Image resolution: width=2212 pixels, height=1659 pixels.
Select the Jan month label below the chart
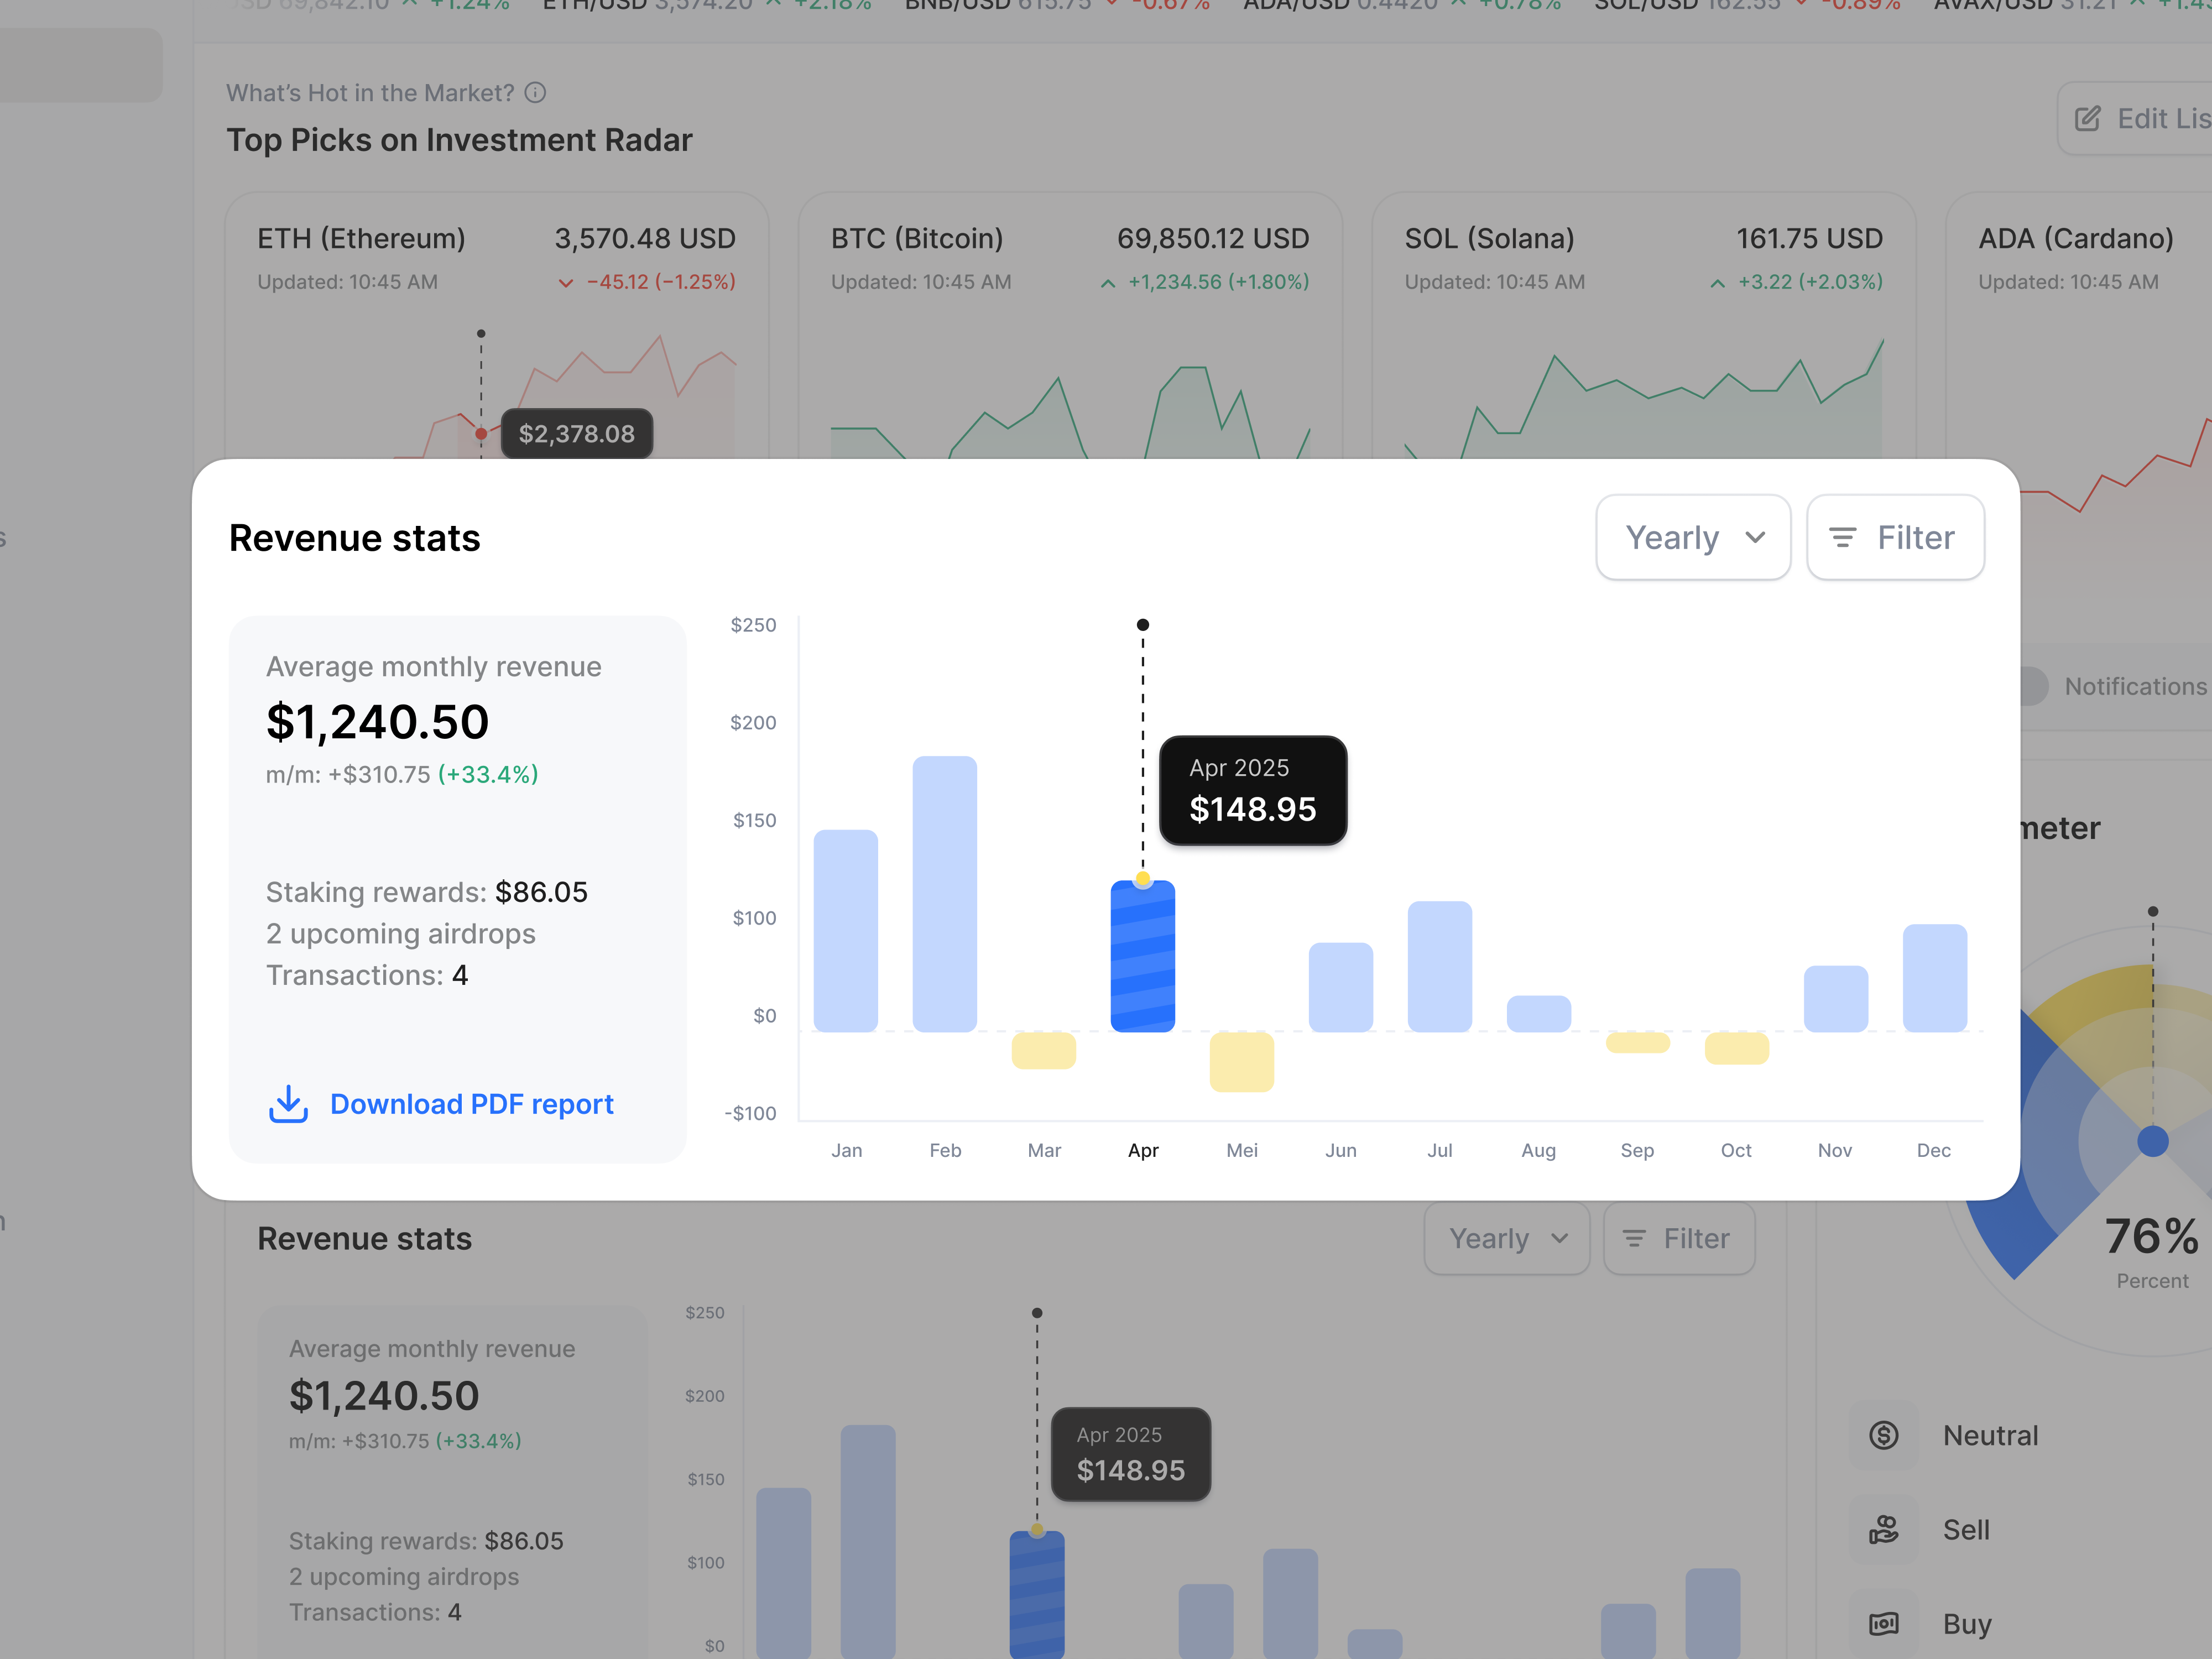click(846, 1150)
